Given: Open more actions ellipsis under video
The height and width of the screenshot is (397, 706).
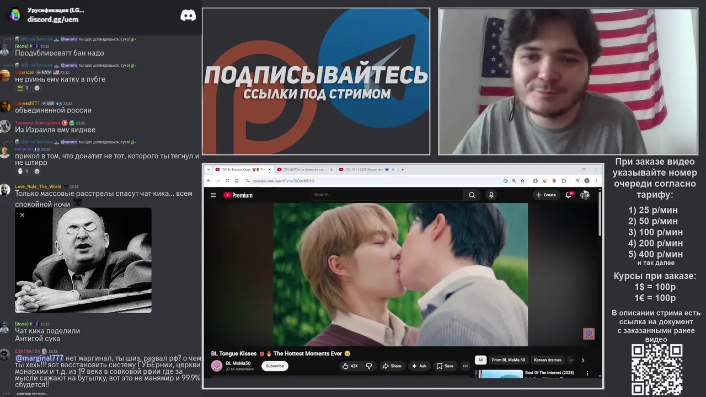Looking at the screenshot, I should [x=465, y=366].
